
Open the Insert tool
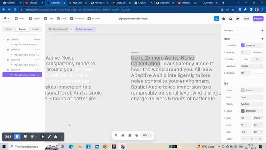pyautogui.click(x=20, y=18)
